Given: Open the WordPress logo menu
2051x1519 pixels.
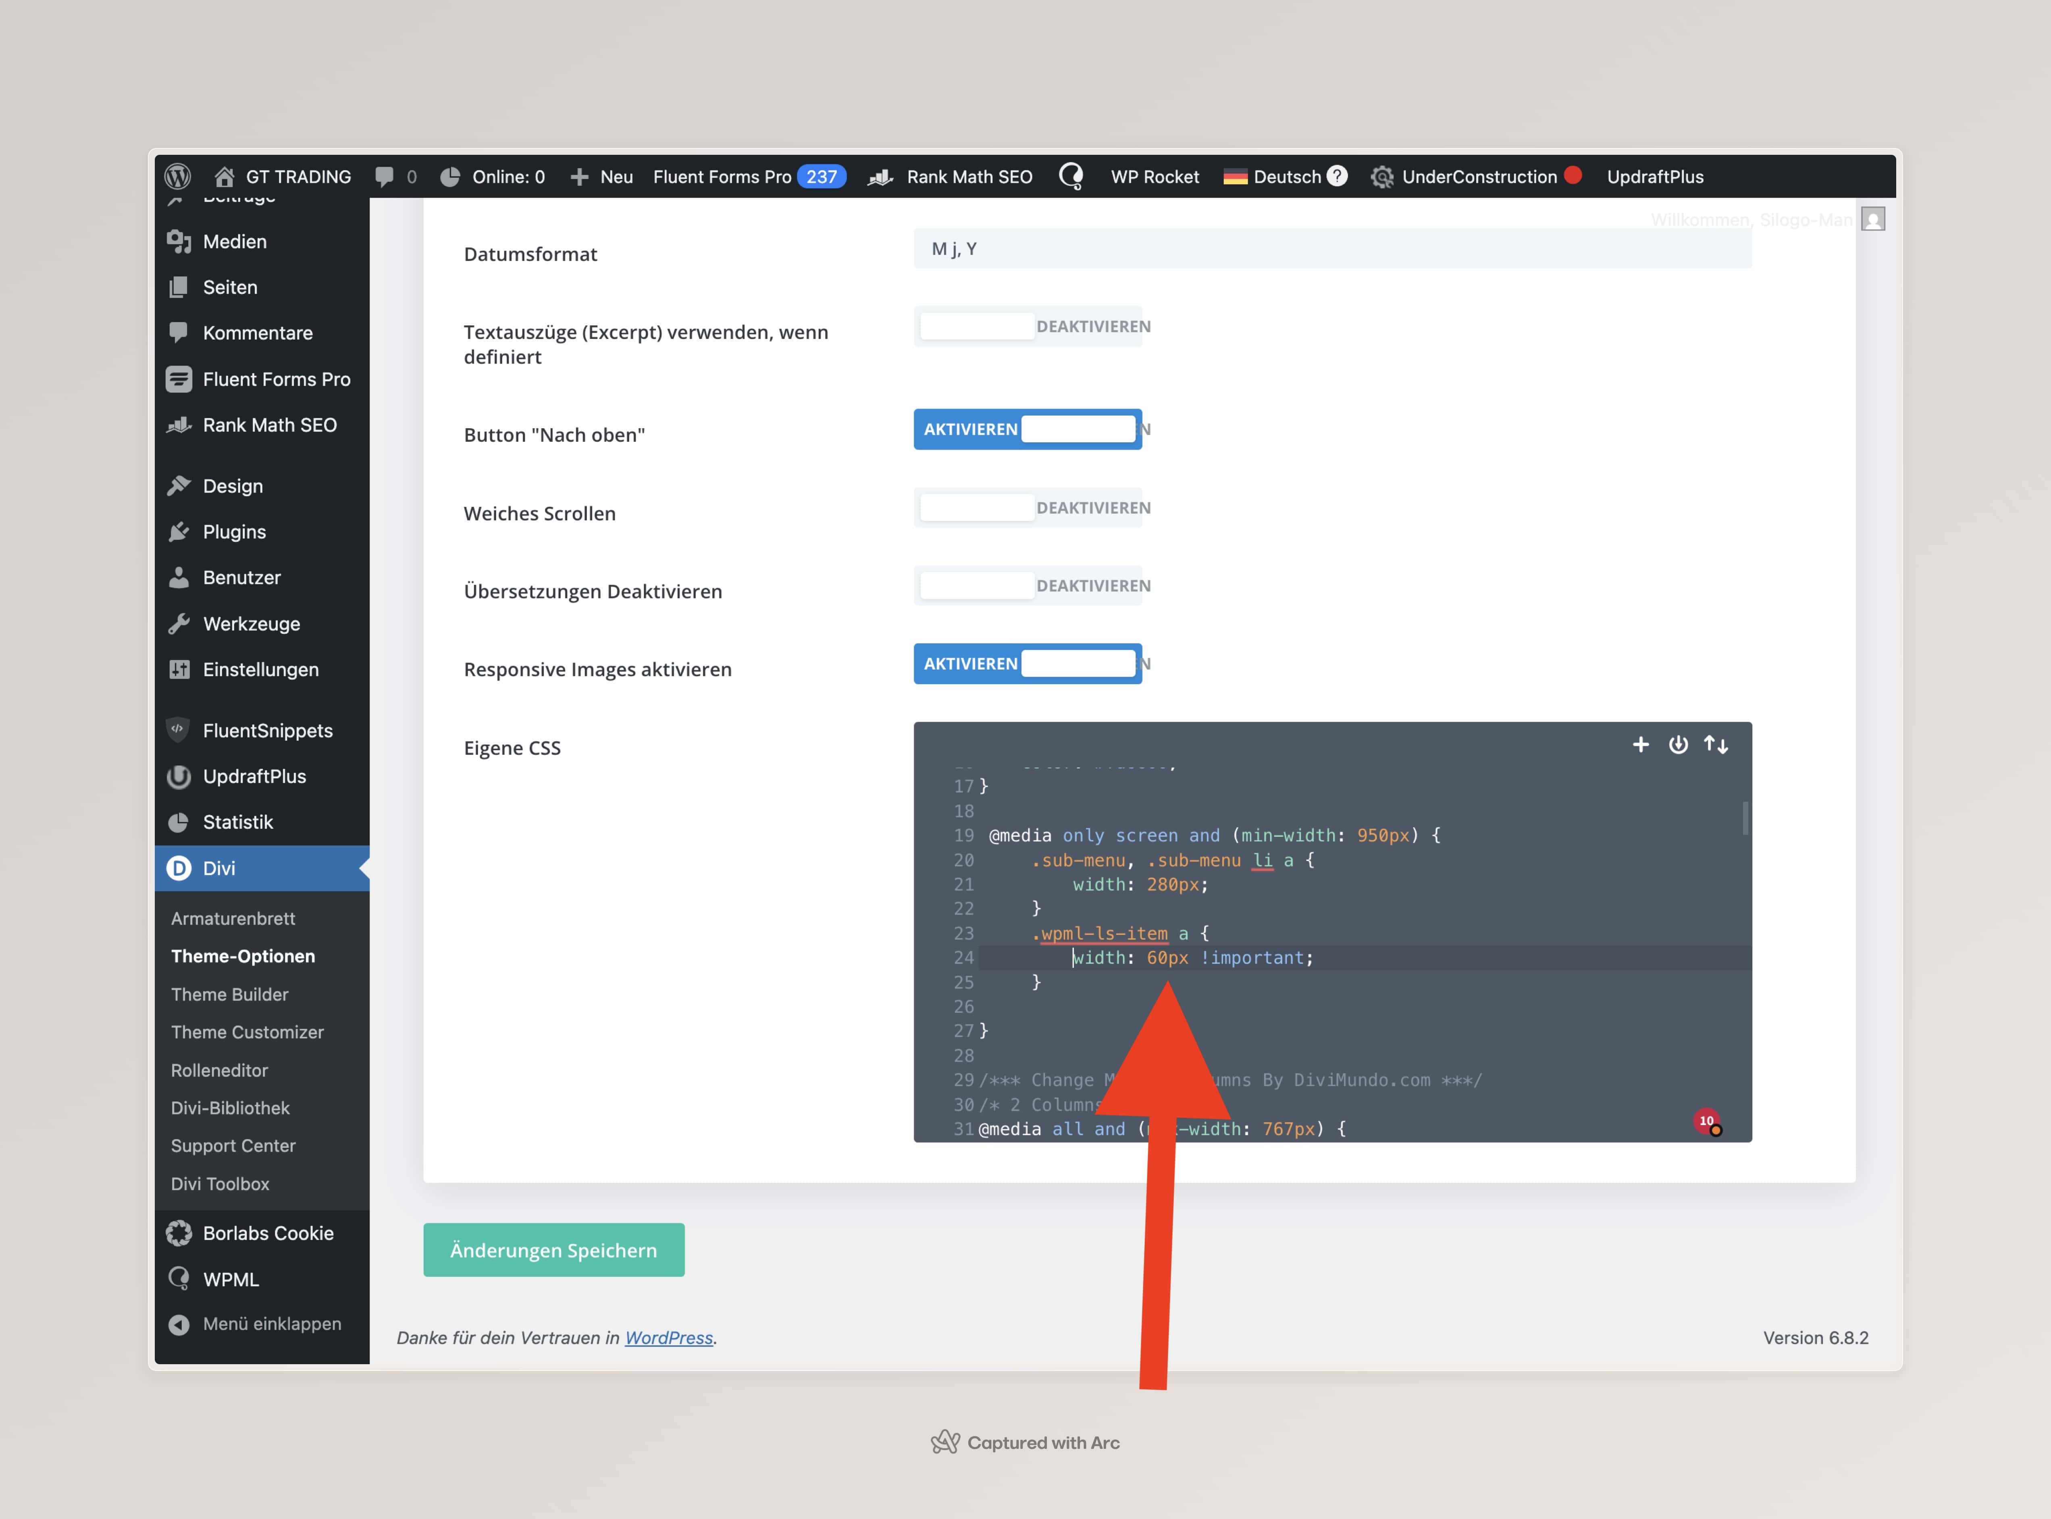Looking at the screenshot, I should click(x=177, y=176).
